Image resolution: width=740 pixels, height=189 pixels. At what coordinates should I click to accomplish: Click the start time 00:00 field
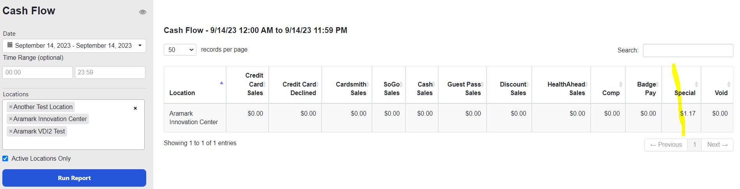point(37,73)
